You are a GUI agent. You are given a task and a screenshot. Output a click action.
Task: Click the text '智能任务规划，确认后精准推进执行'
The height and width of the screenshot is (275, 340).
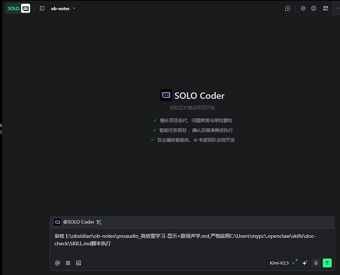tap(196, 130)
